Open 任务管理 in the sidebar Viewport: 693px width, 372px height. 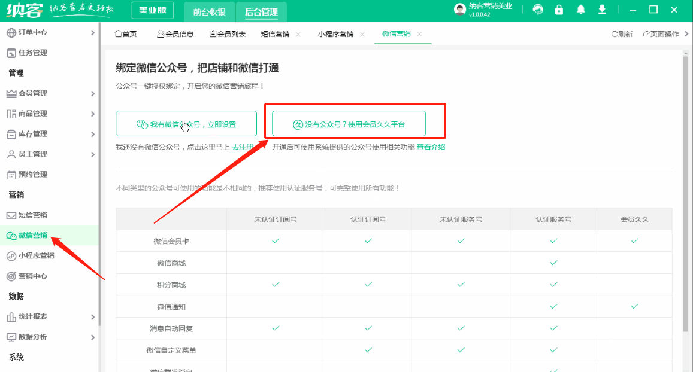32,53
